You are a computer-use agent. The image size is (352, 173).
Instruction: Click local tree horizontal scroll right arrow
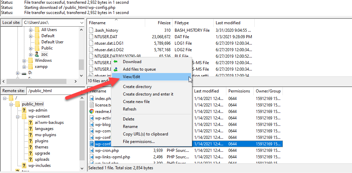coord(76,82)
